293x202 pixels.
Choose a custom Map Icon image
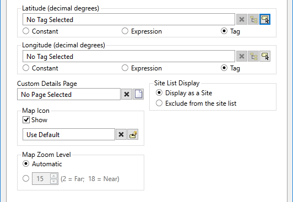coord(133,134)
